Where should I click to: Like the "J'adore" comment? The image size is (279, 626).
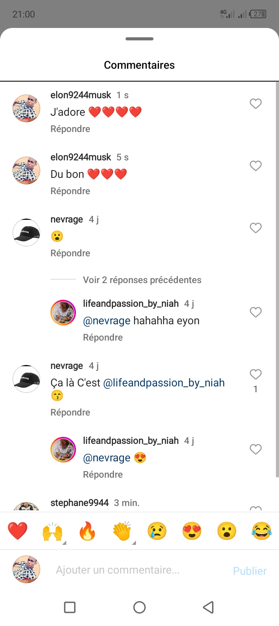tap(255, 104)
